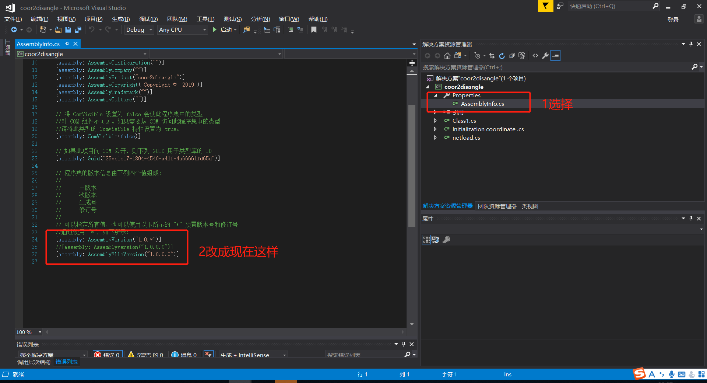Refresh the Solution Explorer

[x=502, y=56]
